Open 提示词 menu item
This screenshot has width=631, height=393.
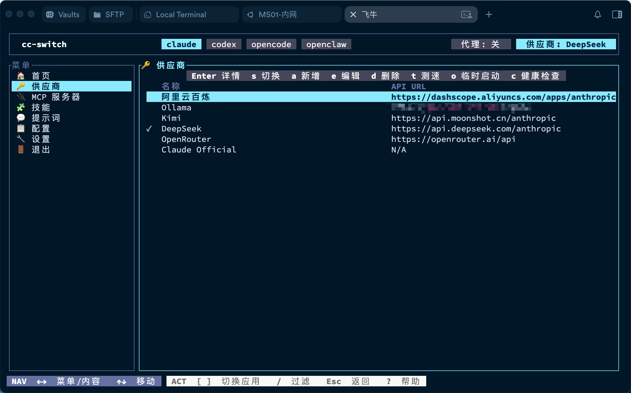click(72, 118)
